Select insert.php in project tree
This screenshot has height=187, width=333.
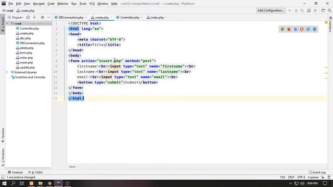pyautogui.click(x=27, y=62)
